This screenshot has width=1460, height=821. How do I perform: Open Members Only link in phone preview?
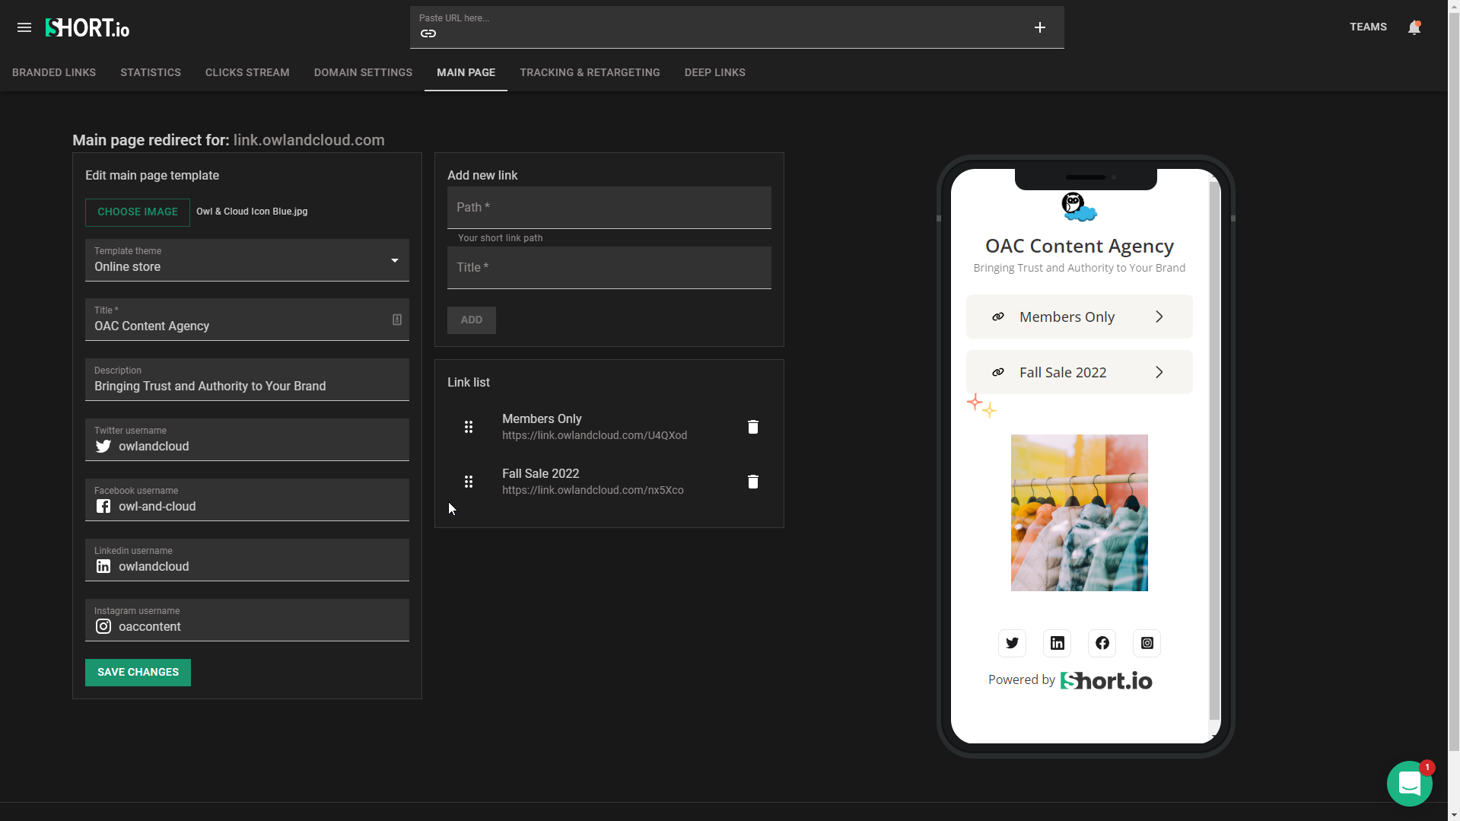coord(1079,317)
